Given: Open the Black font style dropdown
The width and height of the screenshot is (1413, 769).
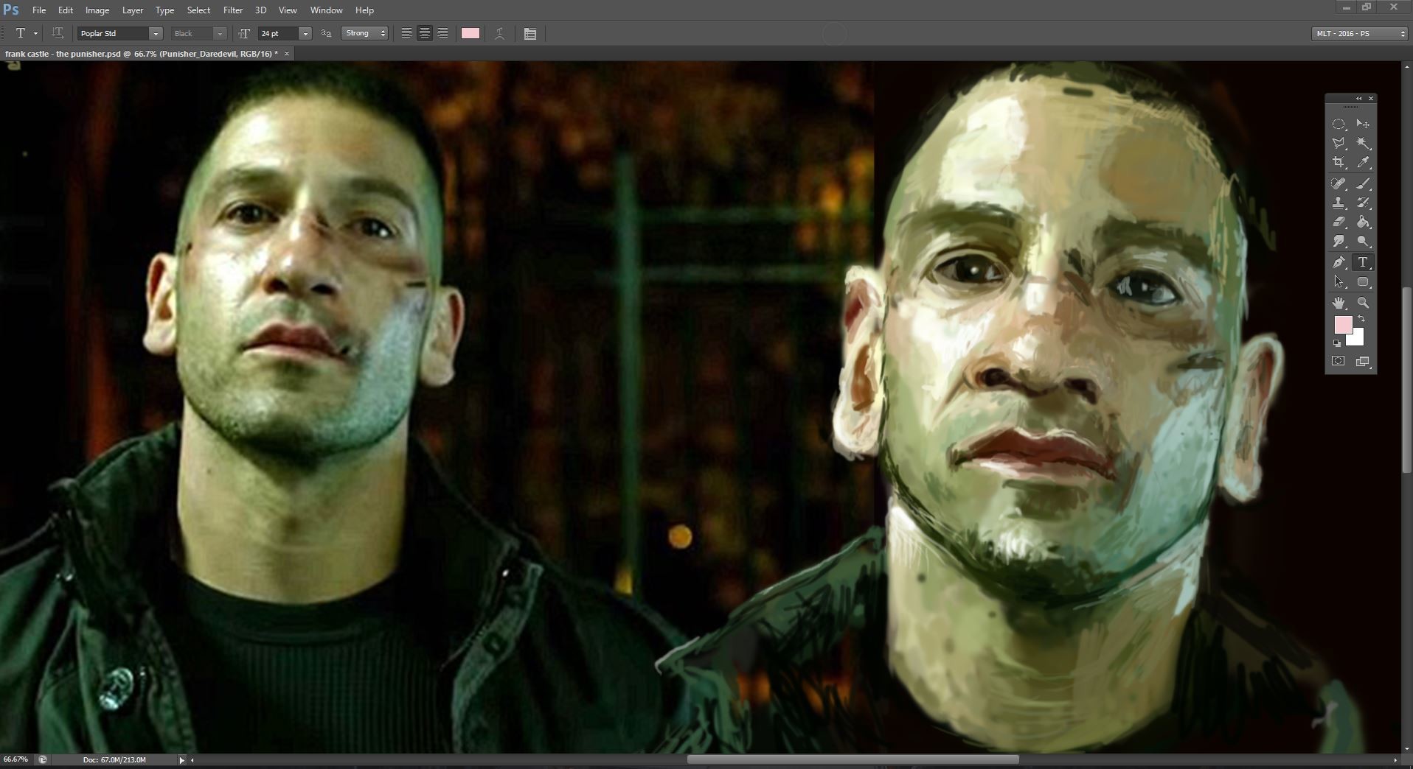Looking at the screenshot, I should point(220,34).
